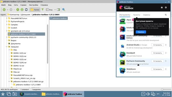Image resolution: width=172 pixels, height=97 pixels.
Task: Open options menu for PyCharm Community
Action: coord(166,61)
